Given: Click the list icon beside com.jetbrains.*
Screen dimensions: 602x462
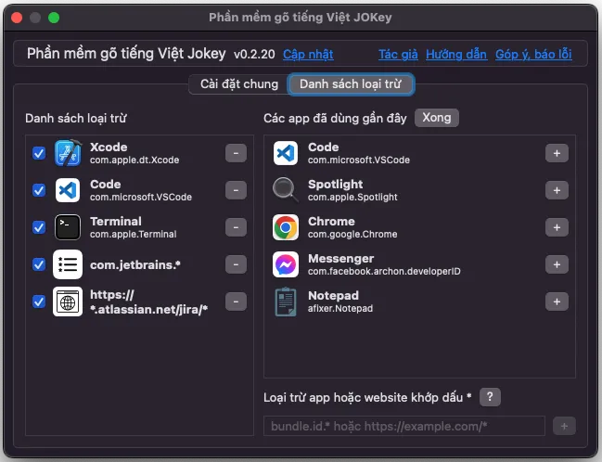Looking at the screenshot, I should pyautogui.click(x=68, y=264).
